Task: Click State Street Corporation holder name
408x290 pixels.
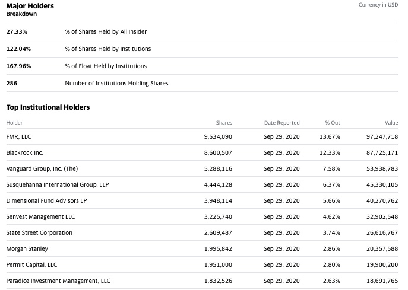Action: (x=39, y=233)
